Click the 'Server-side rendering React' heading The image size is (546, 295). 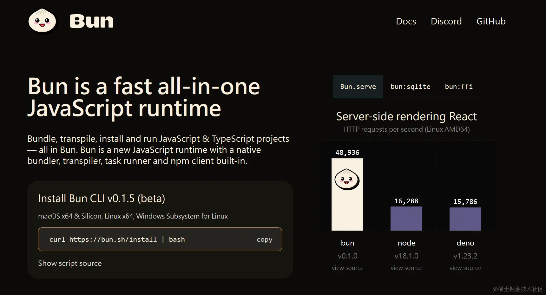(x=406, y=116)
